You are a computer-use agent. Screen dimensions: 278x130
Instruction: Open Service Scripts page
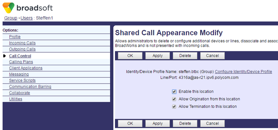click(x=22, y=80)
